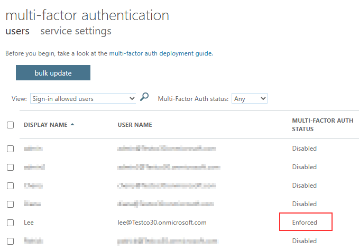
Task: Open the multi-factor auth deployment guide link
Action: point(160,53)
